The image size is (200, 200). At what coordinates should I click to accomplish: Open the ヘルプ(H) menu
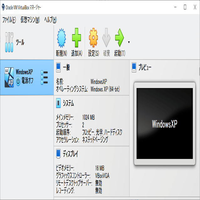[50, 20]
